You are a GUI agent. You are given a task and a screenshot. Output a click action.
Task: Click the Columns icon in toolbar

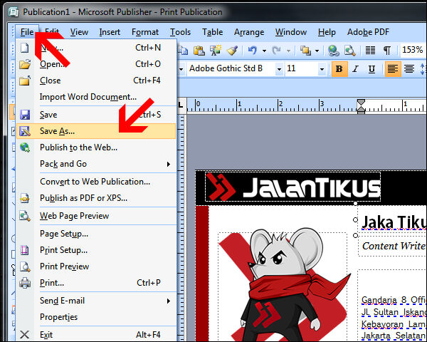(370, 51)
